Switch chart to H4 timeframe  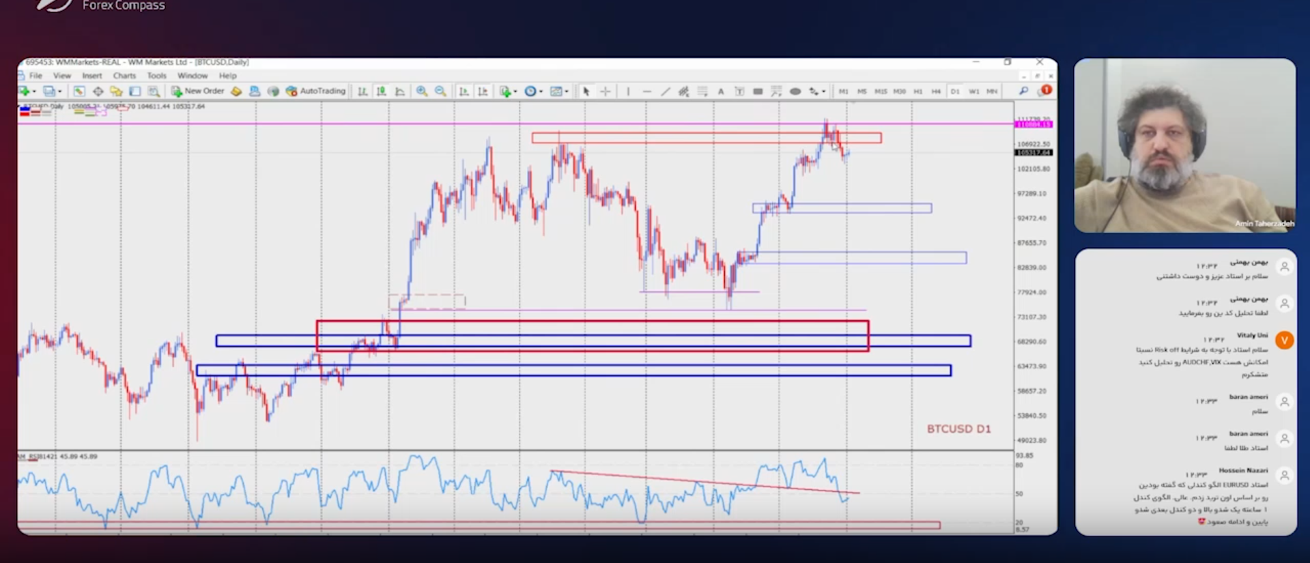click(936, 91)
